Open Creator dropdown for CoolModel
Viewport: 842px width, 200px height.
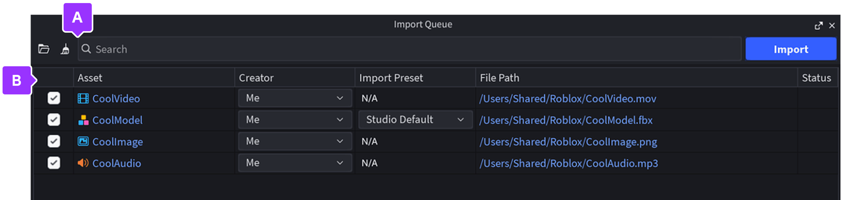pyautogui.click(x=295, y=119)
